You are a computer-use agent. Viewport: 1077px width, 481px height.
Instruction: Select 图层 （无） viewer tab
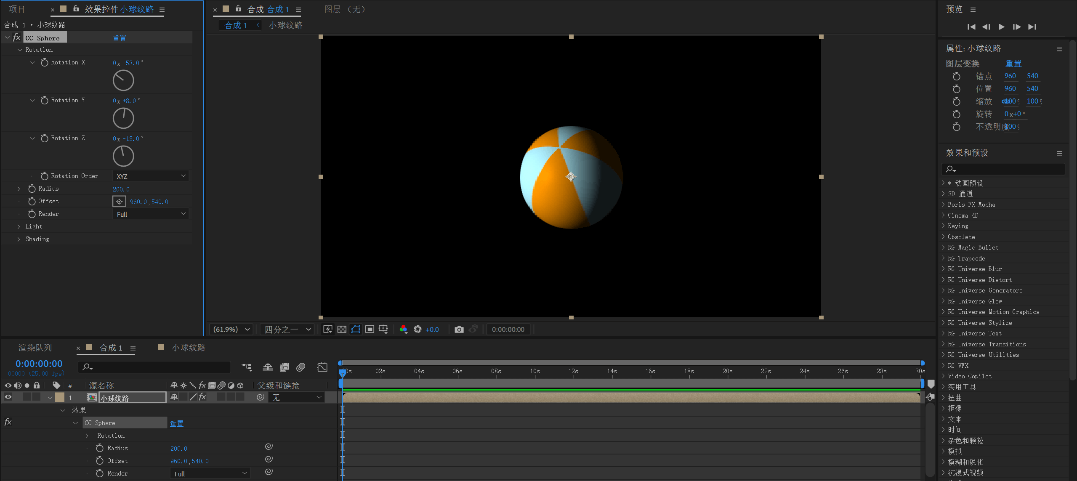[x=345, y=9]
